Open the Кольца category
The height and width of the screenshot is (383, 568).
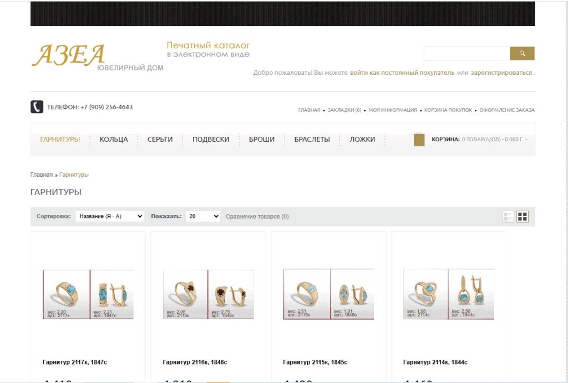pos(114,139)
